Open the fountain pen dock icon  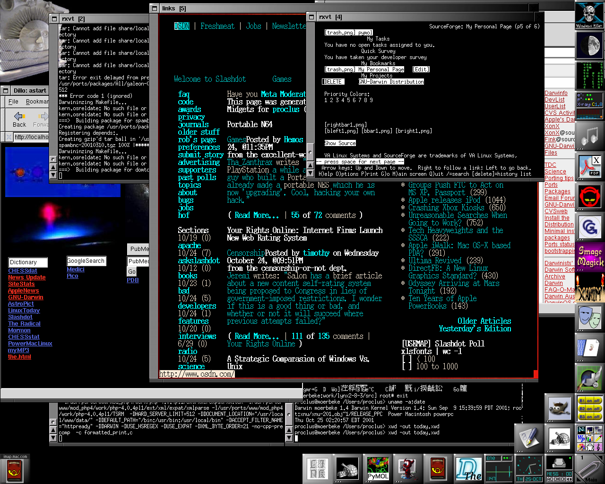pyautogui.click(x=529, y=439)
